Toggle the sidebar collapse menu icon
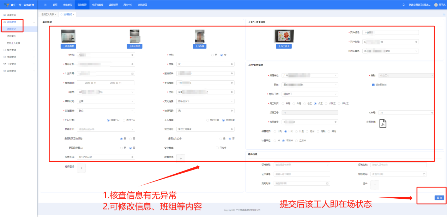This screenshot has width=447, height=217. pyautogui.click(x=46, y=5)
